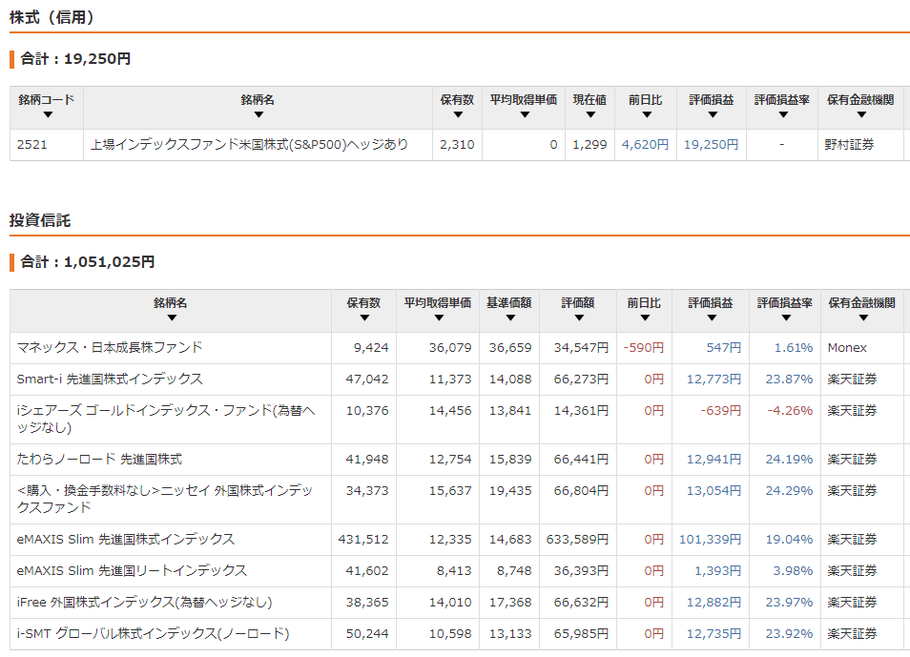Click the 株式(信用) section heading
The height and width of the screenshot is (657, 910).
52,17
